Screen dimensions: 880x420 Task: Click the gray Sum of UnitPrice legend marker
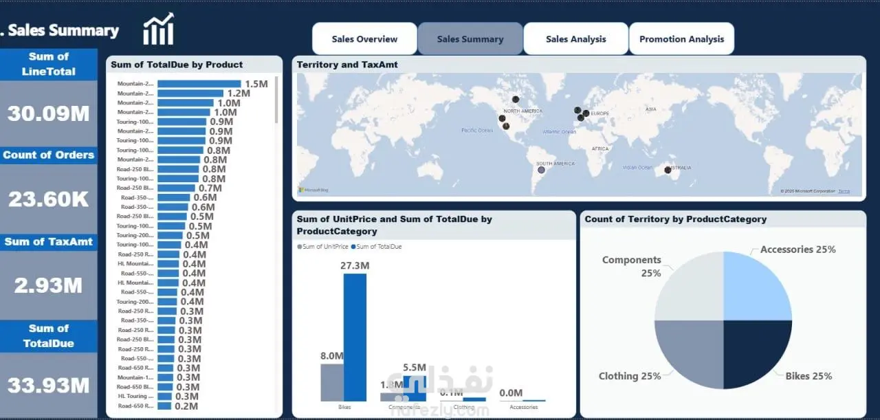300,246
